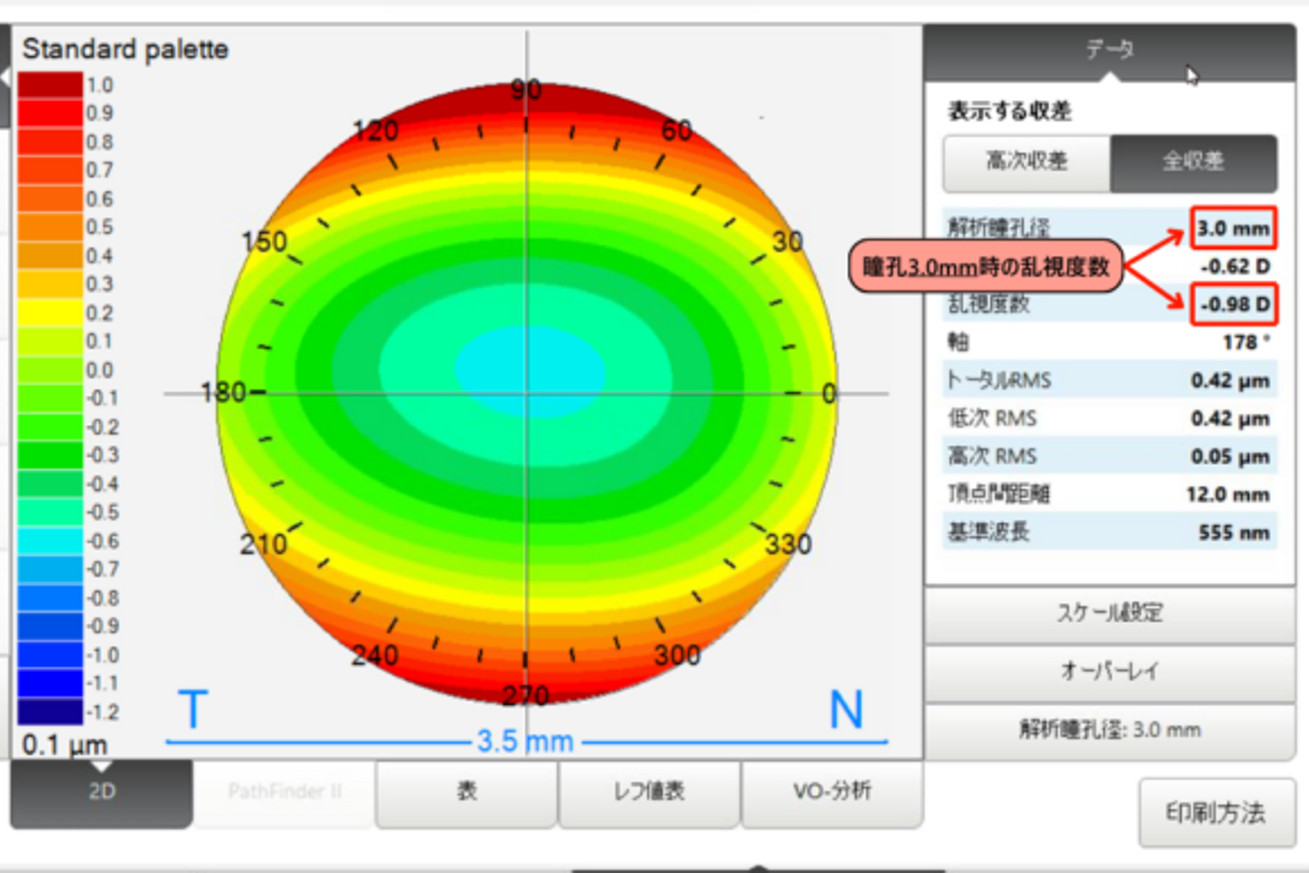Open the PathFinder II tab
Image resolution: width=1309 pixels, height=873 pixels.
285,793
